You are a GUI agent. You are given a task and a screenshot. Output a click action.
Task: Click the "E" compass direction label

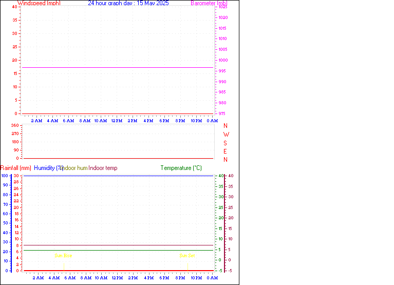[225, 151]
